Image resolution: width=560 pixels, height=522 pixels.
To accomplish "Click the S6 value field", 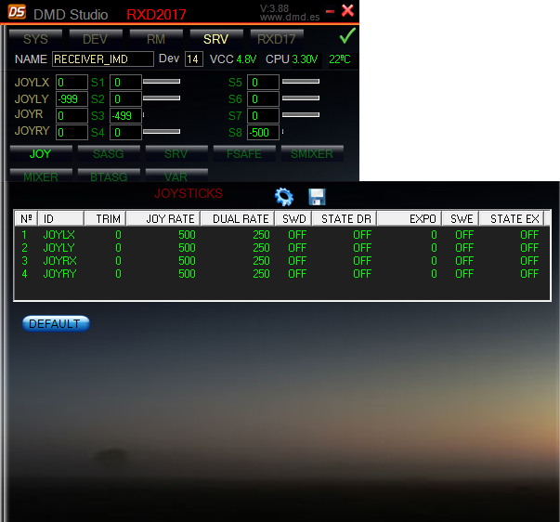I will [x=263, y=99].
